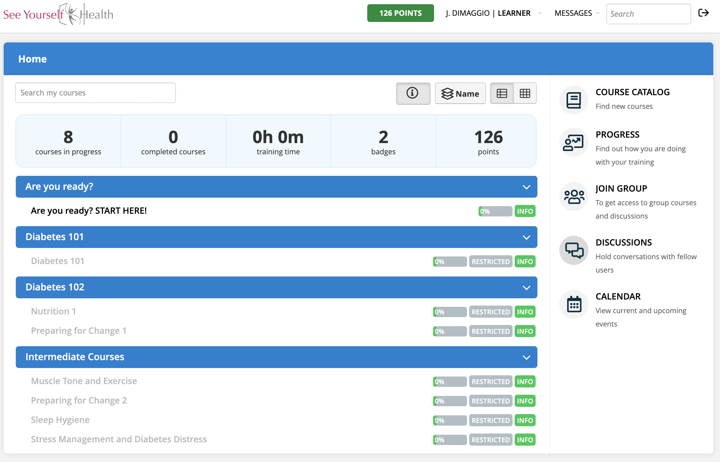This screenshot has height=462, width=720.
Task: Open the Discussions chat bubbles icon
Action: click(x=574, y=251)
